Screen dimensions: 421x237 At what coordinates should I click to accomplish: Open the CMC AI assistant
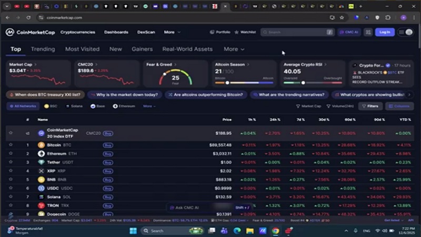pyautogui.click(x=349, y=32)
